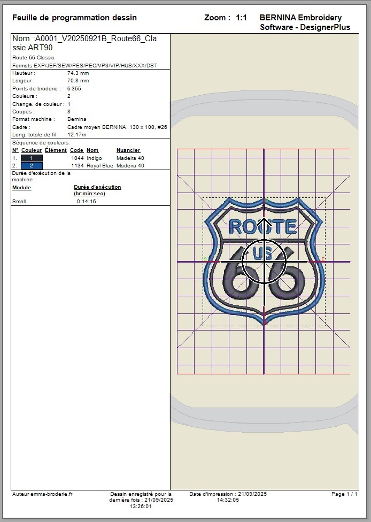Click the title 'Feuille de programmation dessin'

(x=74, y=18)
